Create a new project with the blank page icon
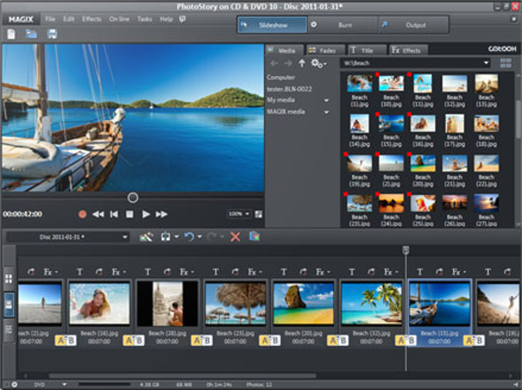The image size is (522, 390). (11, 34)
